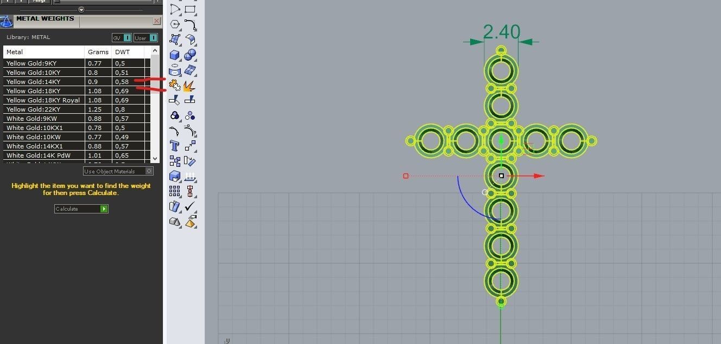721x344 pixels.
Task: Select the Edit points on tool
Action: tap(174, 131)
